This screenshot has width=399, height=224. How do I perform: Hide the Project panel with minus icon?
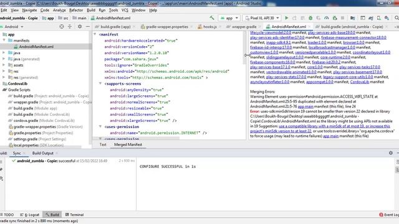87,26
